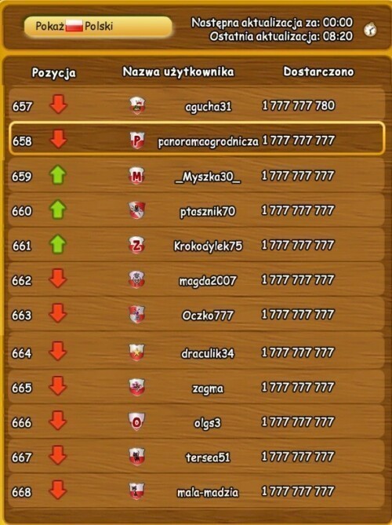Click the badge icon beside magda2007
Image resolution: width=392 pixels, height=525 pixels.
[136, 279]
